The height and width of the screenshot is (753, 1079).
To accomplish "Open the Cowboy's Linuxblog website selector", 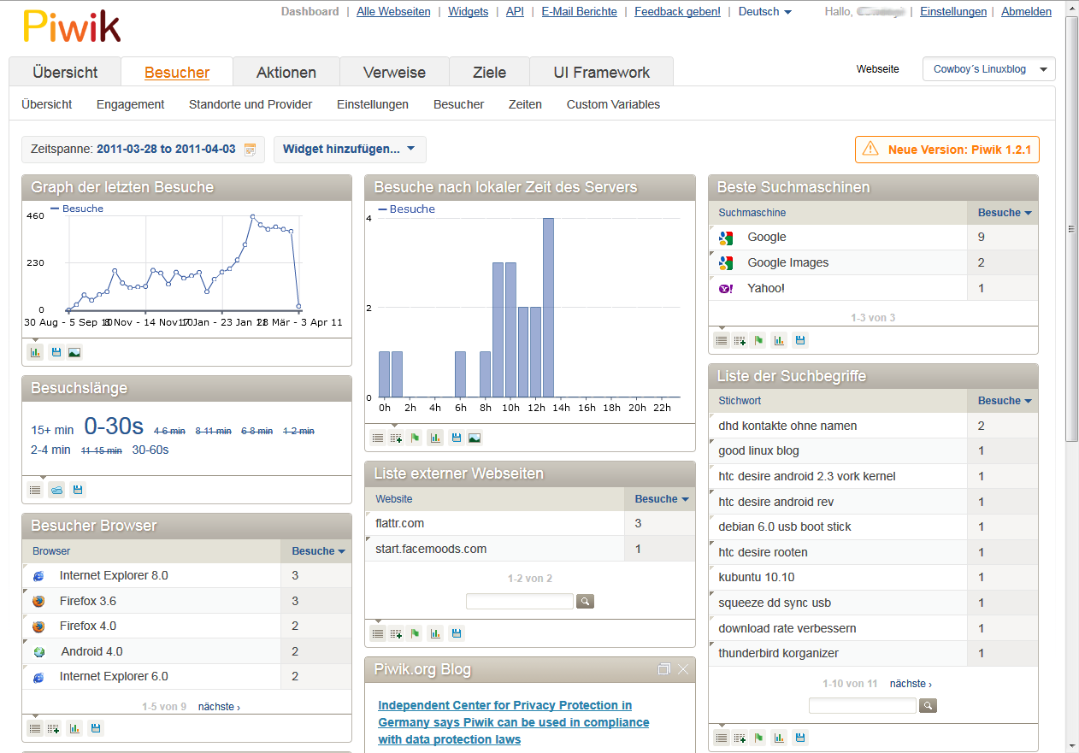I will click(989, 69).
